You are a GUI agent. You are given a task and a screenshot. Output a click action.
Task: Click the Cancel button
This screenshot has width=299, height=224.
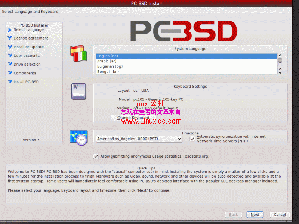click(279, 214)
